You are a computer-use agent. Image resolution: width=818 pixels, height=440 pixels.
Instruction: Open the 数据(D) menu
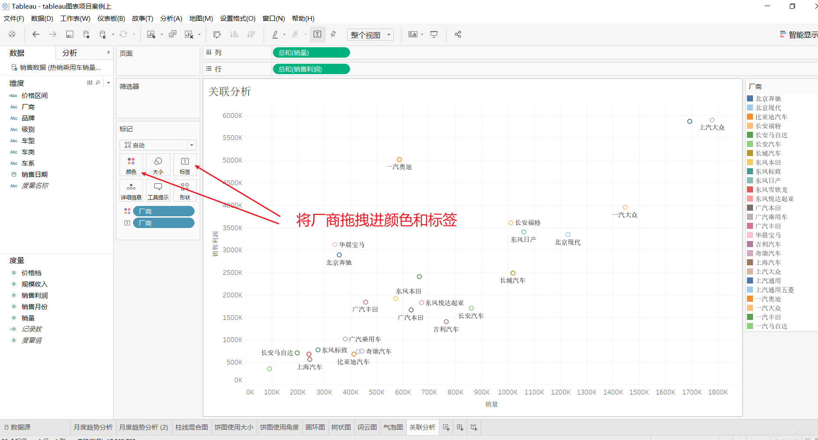pyautogui.click(x=42, y=18)
